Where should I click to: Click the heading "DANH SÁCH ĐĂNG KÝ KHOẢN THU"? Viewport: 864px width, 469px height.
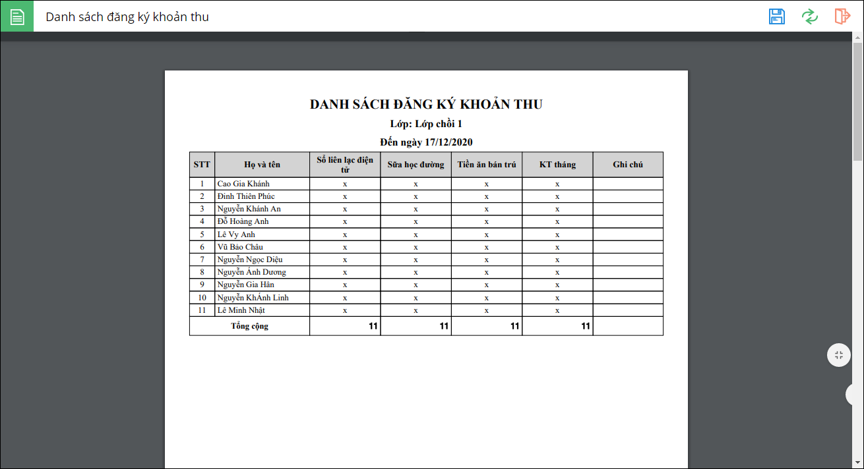coord(426,104)
